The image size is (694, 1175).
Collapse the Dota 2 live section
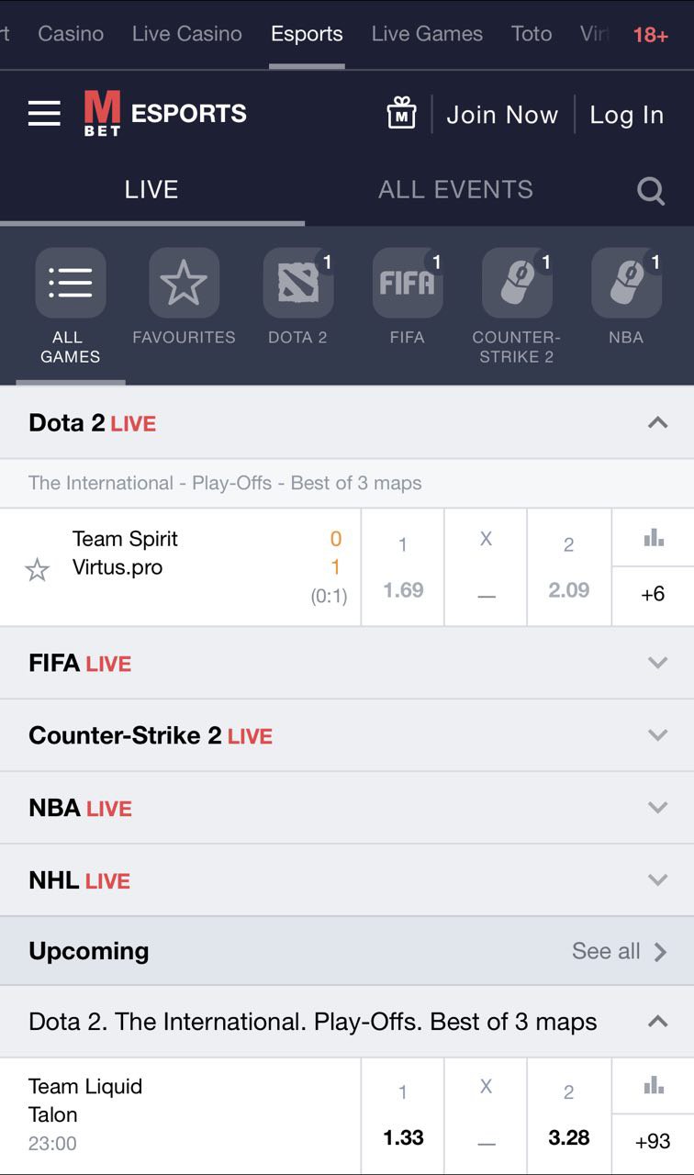pos(657,423)
